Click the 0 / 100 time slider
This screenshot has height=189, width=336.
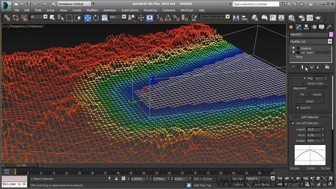click(22, 165)
